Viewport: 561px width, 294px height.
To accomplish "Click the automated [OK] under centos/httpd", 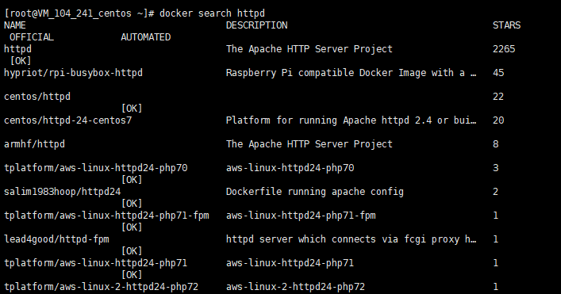I will click(x=132, y=109).
